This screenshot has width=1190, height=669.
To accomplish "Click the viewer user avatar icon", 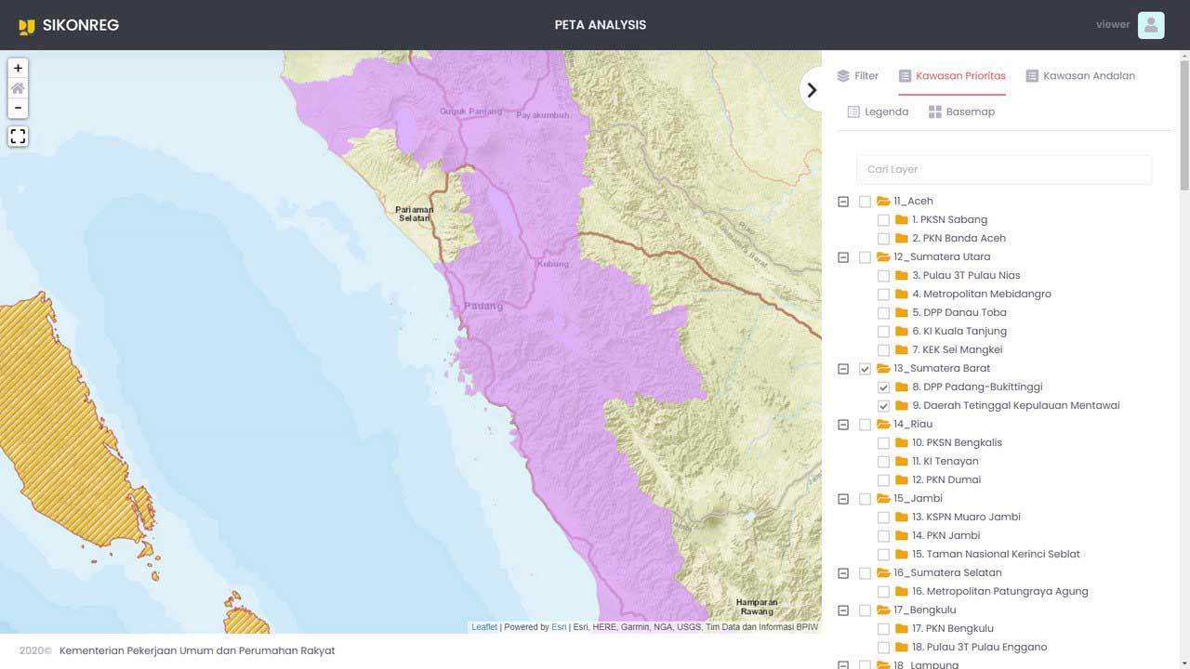I will pyautogui.click(x=1151, y=25).
